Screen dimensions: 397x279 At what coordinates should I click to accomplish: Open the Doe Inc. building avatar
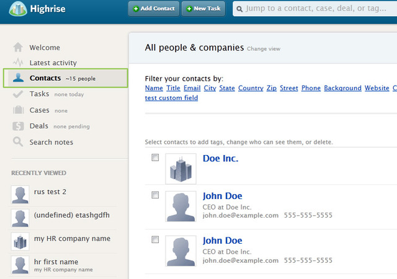pos(181,169)
